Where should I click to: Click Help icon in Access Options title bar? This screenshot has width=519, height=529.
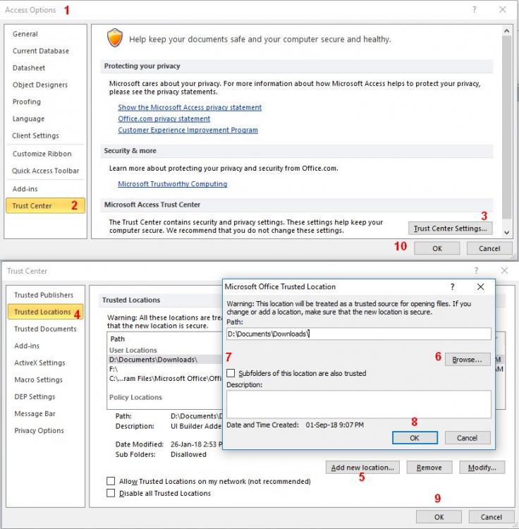pyautogui.click(x=475, y=10)
